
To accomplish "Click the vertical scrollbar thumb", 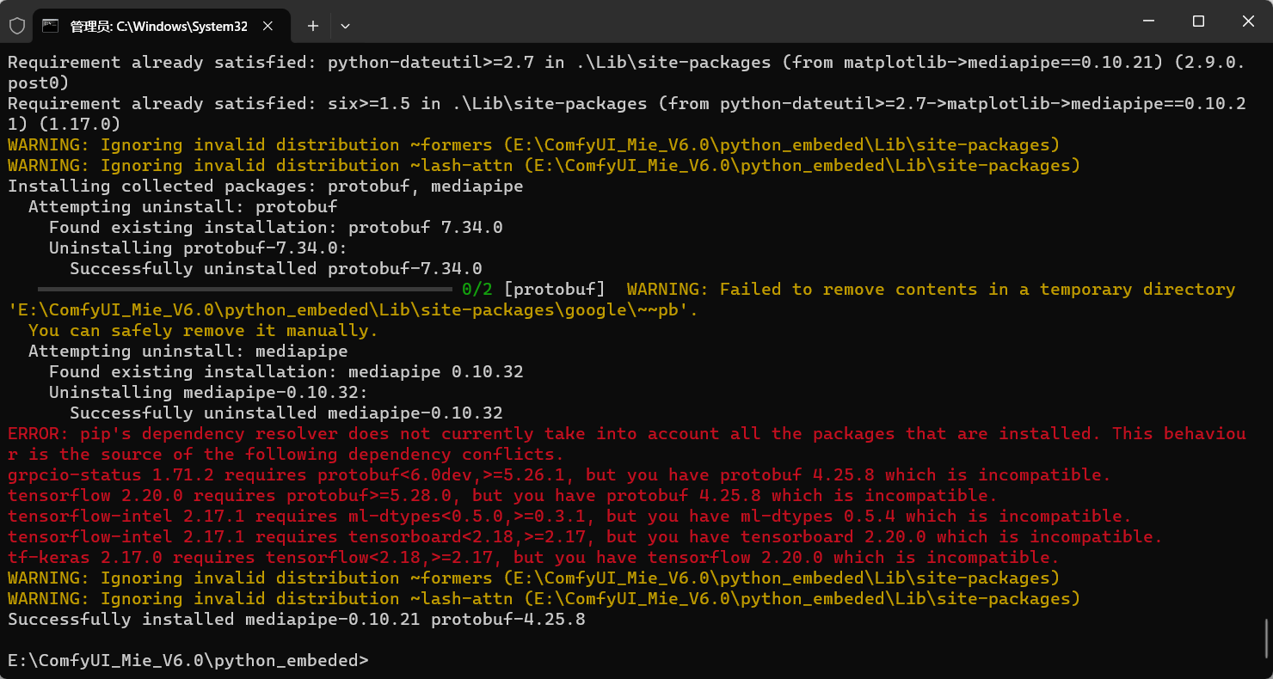I will click(x=1267, y=637).
